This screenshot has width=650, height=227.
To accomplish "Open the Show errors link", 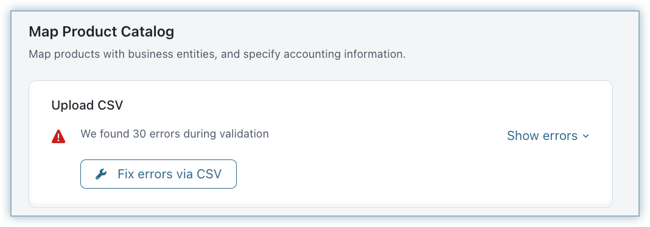I will point(548,136).
